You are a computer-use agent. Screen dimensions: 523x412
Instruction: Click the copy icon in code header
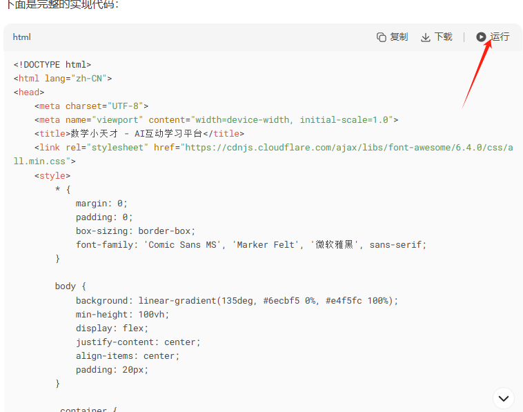382,37
